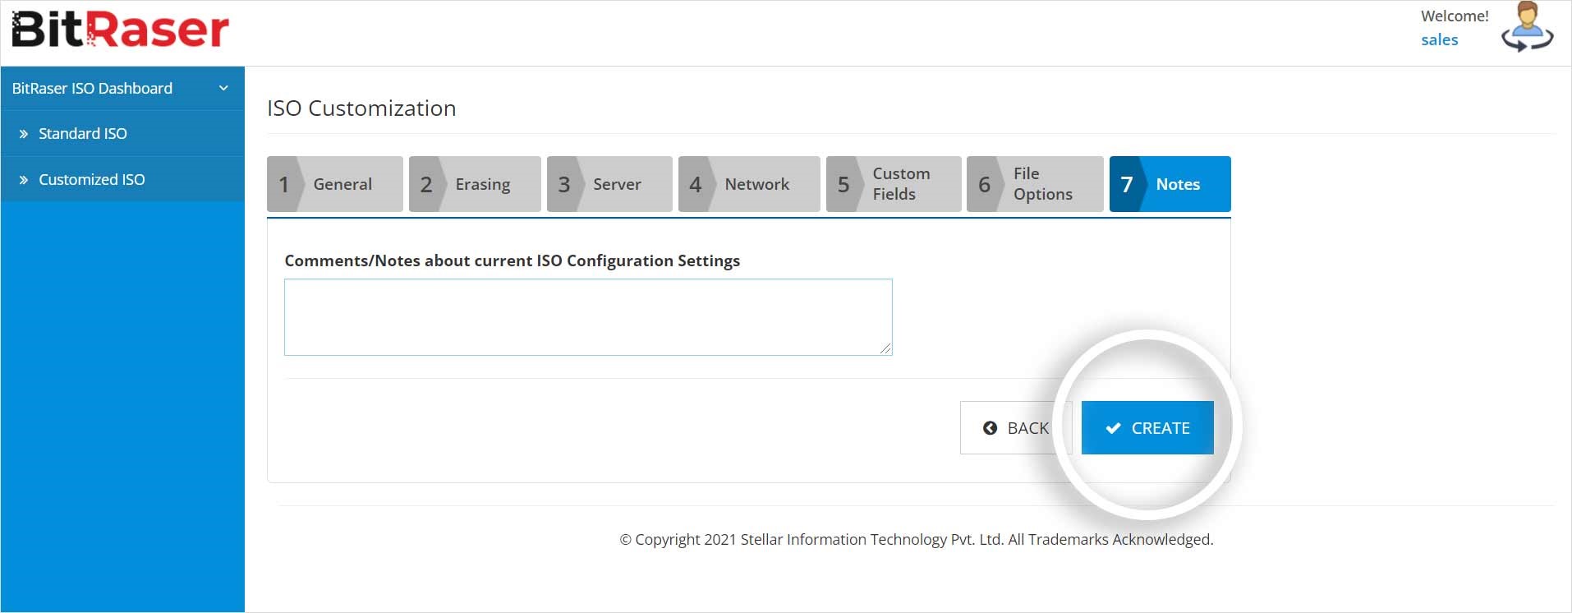Open the user profile avatar icon
Screen dimensions: 1572x613
click(1527, 27)
